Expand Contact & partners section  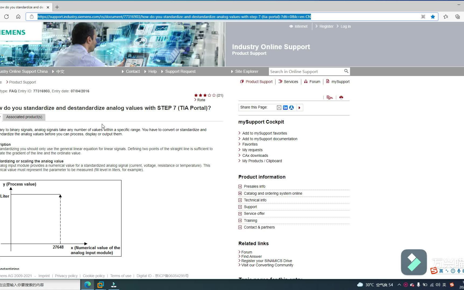point(240,227)
